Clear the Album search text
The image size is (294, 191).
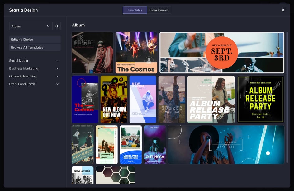48,26
